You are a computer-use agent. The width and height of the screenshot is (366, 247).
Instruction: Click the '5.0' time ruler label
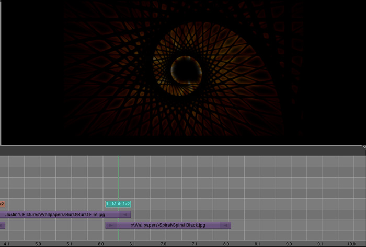point(38,244)
